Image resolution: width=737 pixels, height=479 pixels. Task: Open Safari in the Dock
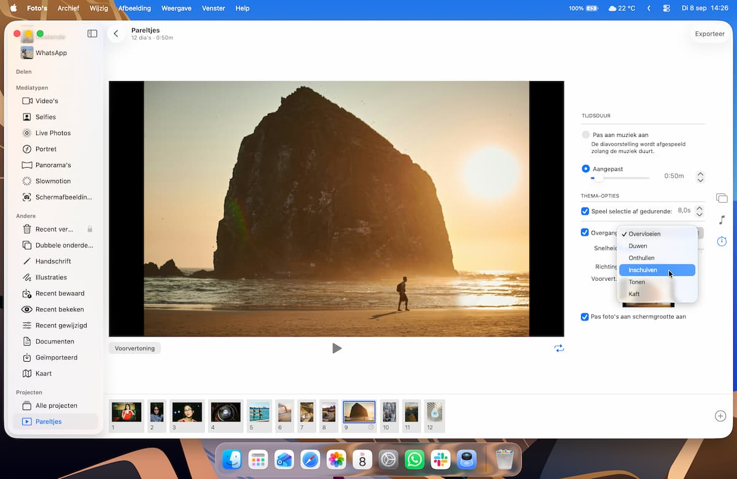pos(310,459)
